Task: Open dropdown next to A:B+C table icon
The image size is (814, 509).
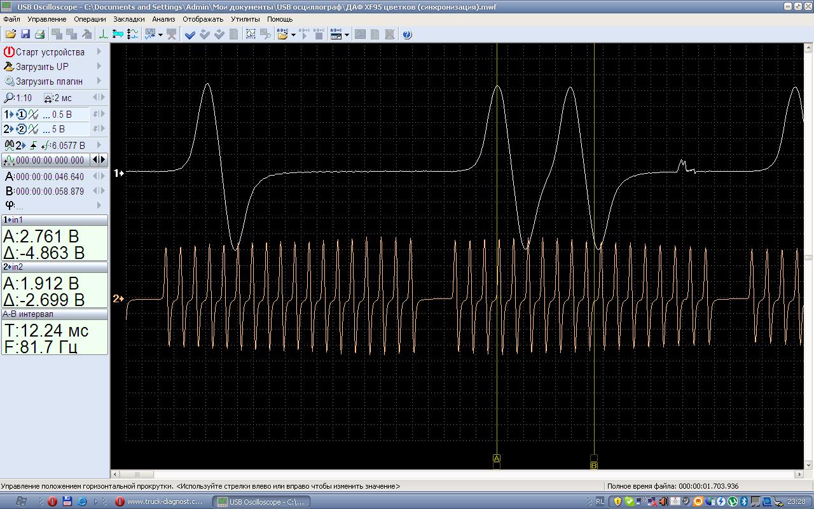Action: pyautogui.click(x=347, y=35)
